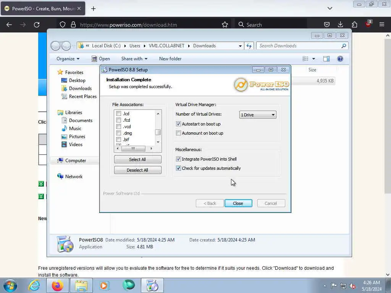Click the network tray icon
Image resolution: width=391 pixels, height=293 pixels.
[343, 286]
